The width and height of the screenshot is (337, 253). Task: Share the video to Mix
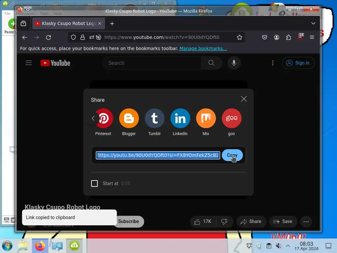206,118
